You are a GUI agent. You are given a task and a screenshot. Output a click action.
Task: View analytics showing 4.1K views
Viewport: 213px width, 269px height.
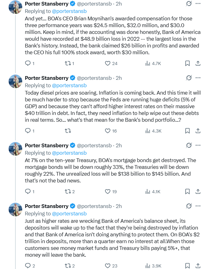pos(153,191)
